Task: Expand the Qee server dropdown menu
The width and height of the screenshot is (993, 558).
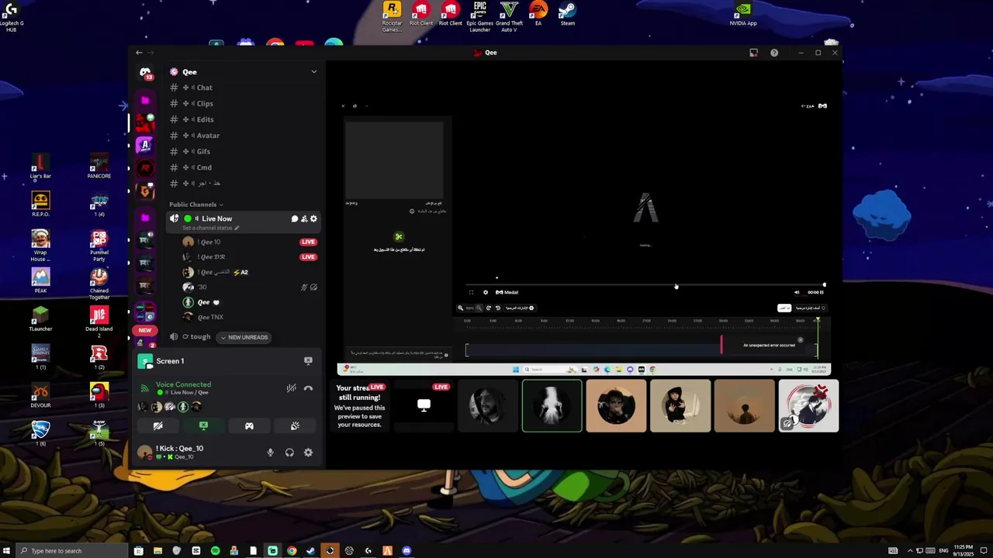Action: pos(313,71)
